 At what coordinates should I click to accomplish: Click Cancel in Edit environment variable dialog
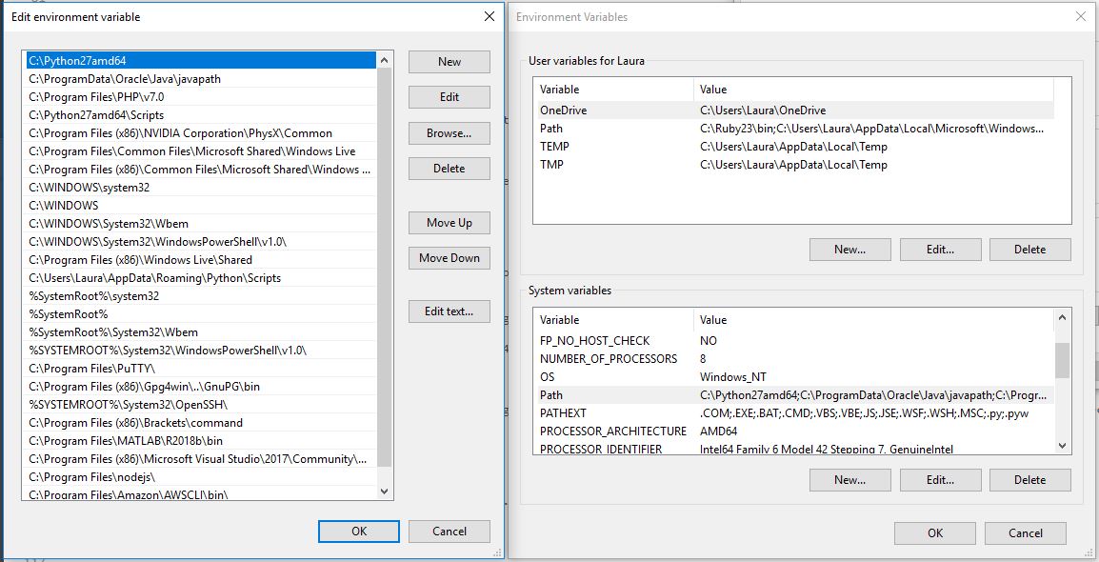pyautogui.click(x=449, y=532)
